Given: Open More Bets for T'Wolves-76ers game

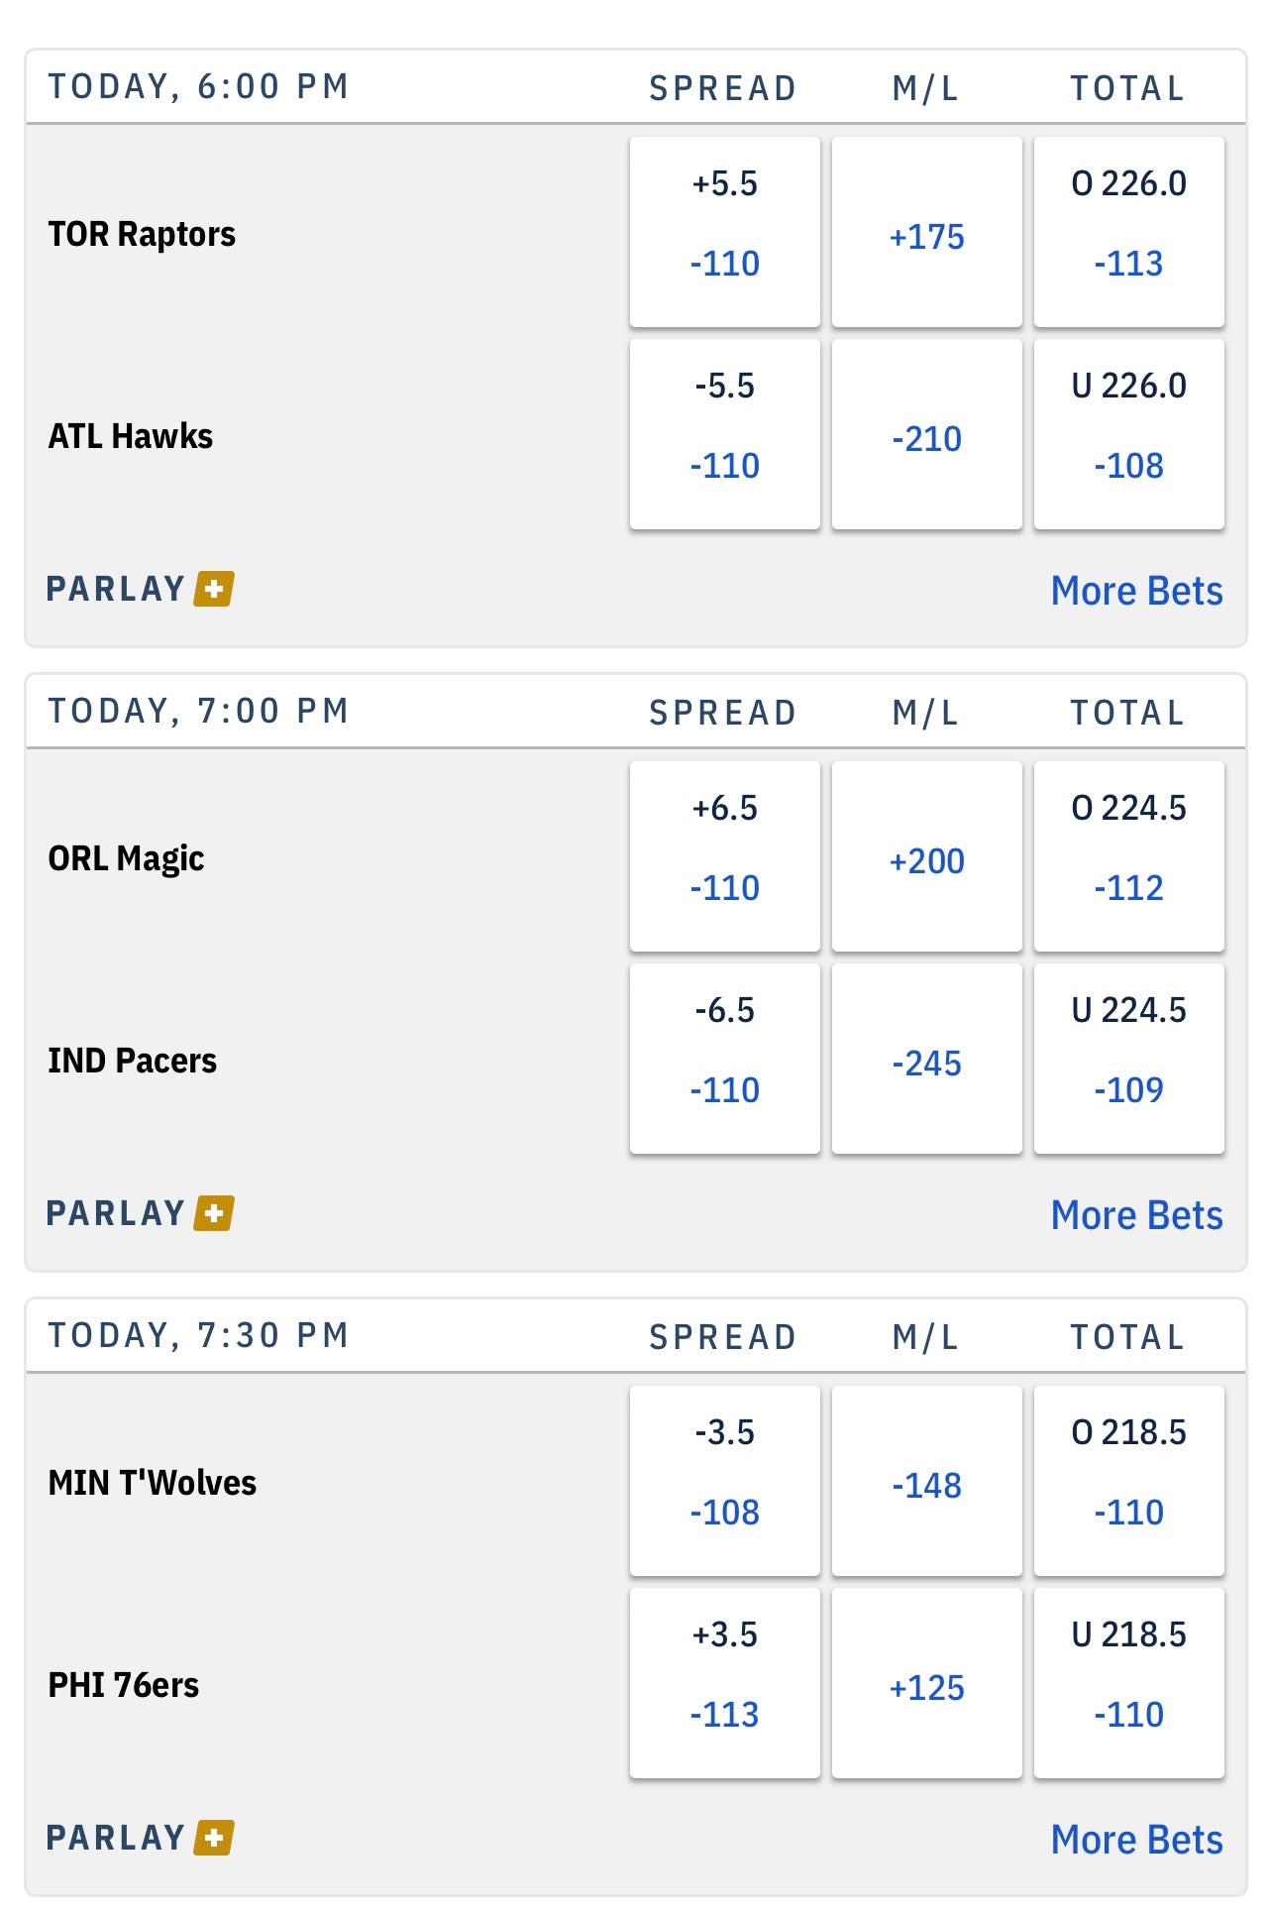Looking at the screenshot, I should click(1136, 1840).
